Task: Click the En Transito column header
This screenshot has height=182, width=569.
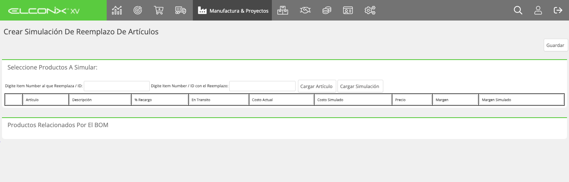Action: click(x=219, y=100)
